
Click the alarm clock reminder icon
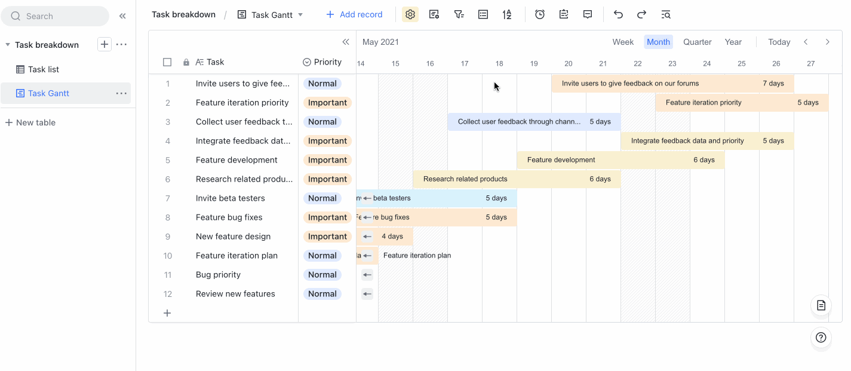(x=540, y=15)
